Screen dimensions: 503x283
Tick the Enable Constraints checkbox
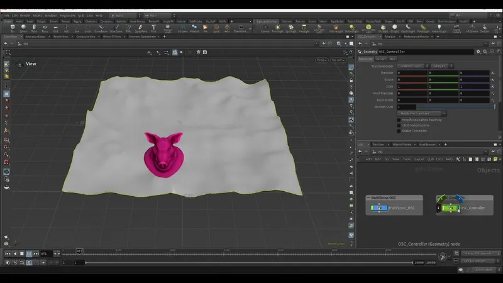tap(399, 131)
